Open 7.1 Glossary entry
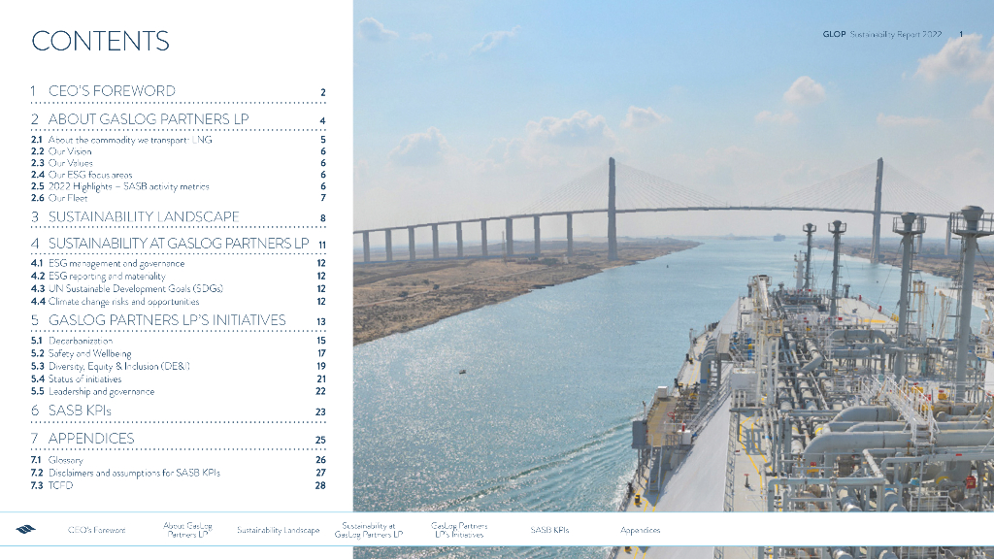Viewport: 994px width, 559px height. (x=179, y=459)
